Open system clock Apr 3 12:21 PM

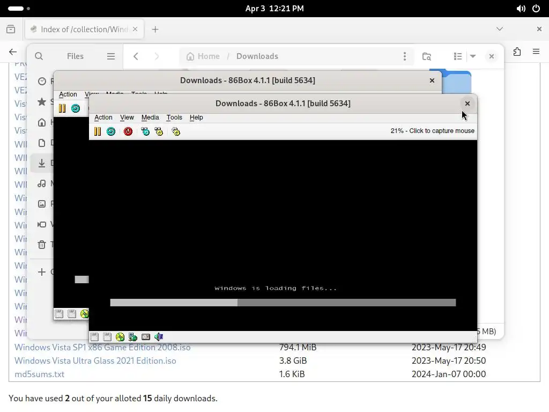pyautogui.click(x=274, y=9)
